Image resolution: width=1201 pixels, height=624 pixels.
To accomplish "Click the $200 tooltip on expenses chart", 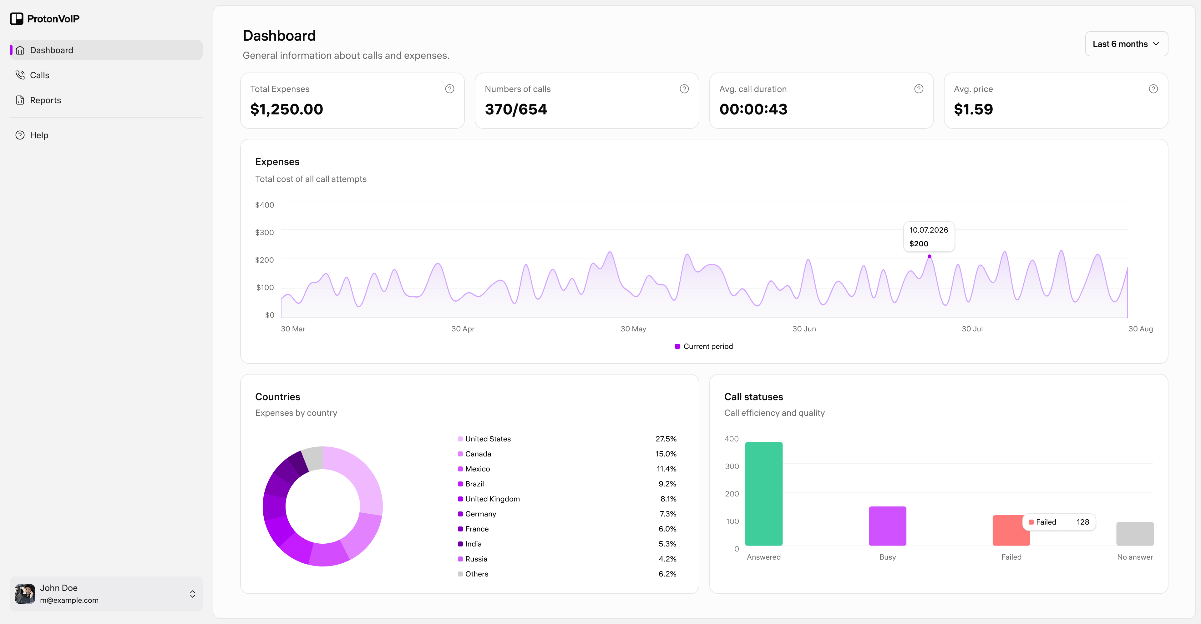I will (x=929, y=237).
